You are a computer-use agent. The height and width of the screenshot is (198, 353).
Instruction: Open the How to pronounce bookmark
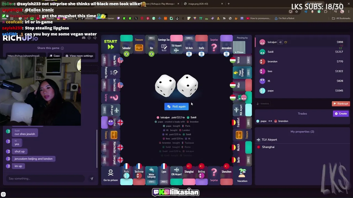point(258,18)
